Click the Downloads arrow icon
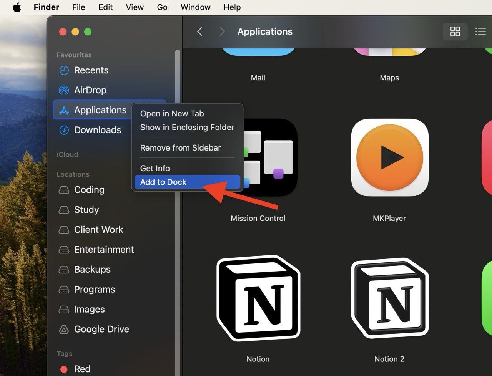This screenshot has width=492, height=376. coord(64,130)
